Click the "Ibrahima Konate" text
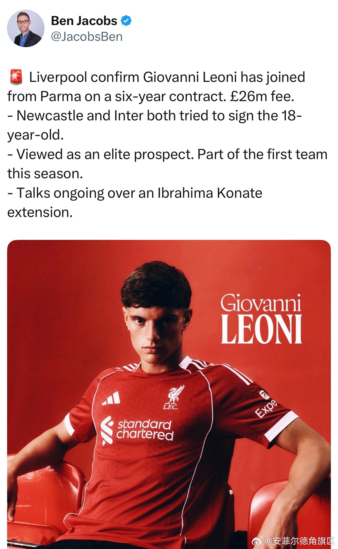The height and width of the screenshot is (549, 338). tap(210, 193)
